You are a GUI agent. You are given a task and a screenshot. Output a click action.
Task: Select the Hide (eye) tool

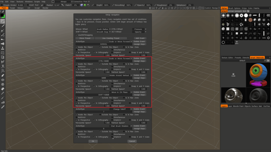3,80
